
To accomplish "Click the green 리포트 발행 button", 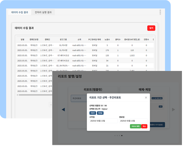I will 135,126.
